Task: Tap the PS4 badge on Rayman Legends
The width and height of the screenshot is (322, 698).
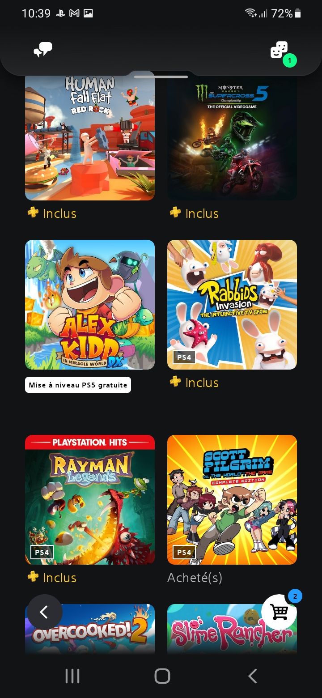Action: coord(42,552)
